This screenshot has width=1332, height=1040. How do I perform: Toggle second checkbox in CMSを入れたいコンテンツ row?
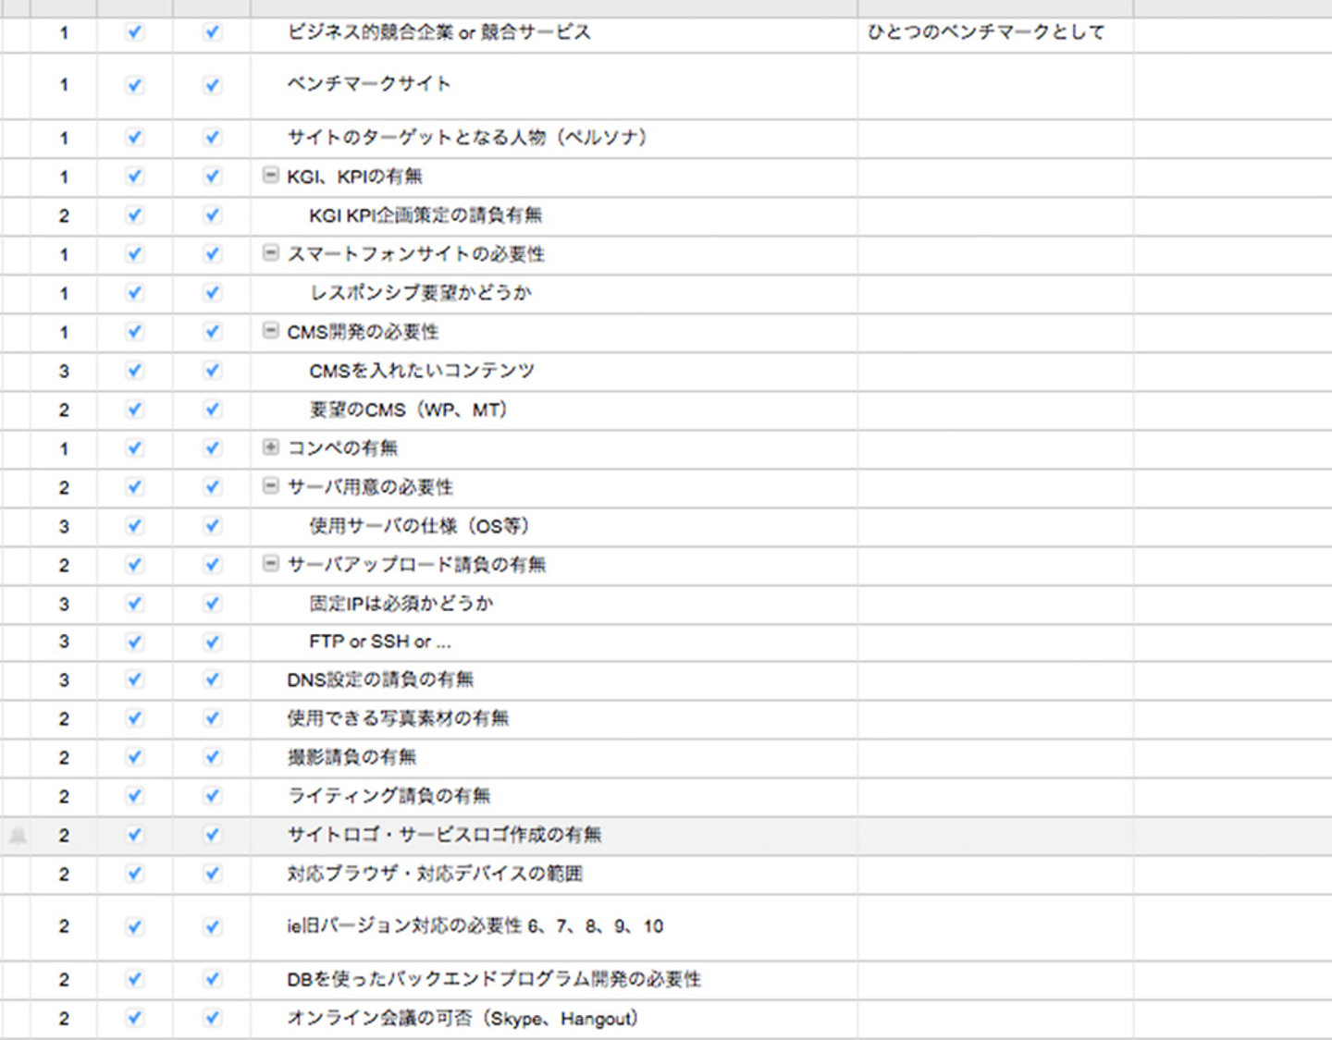pos(213,371)
